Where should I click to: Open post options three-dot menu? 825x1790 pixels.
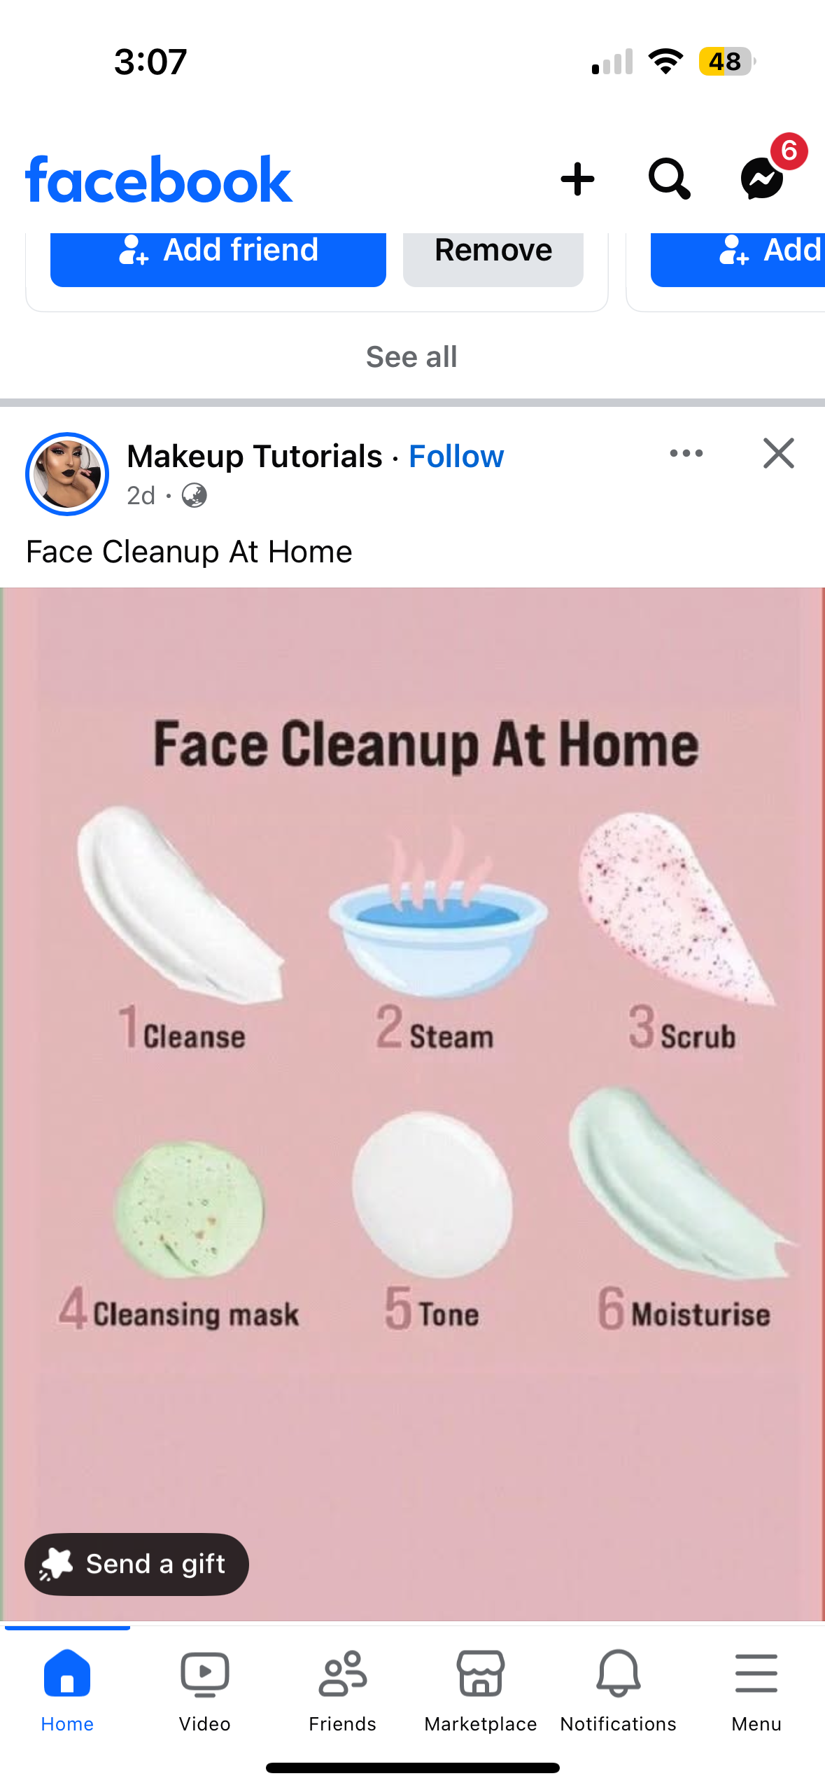point(686,453)
